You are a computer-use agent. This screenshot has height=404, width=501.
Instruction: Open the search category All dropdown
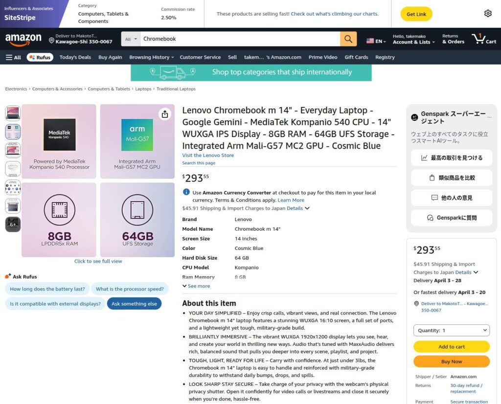tap(131, 39)
